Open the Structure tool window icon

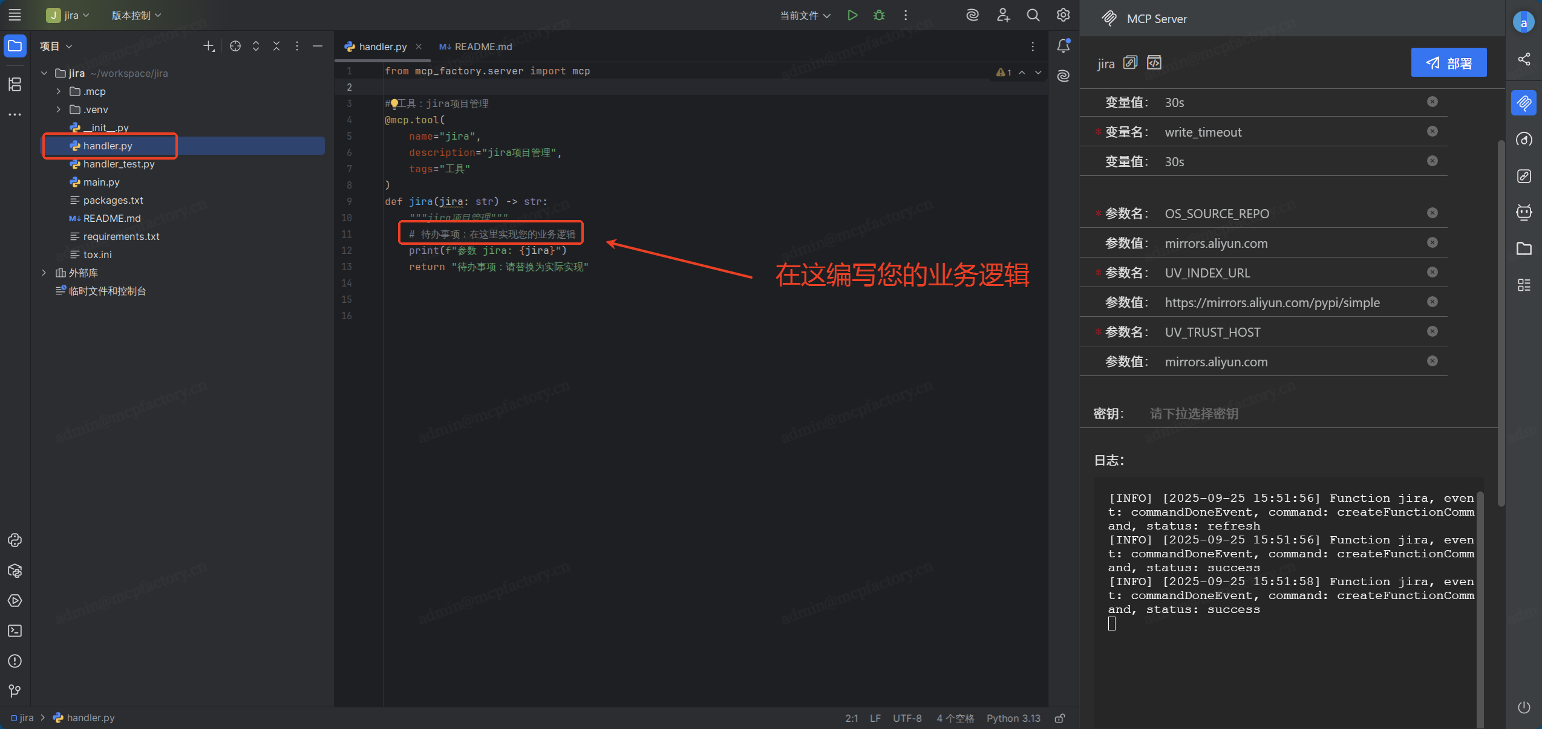click(15, 84)
